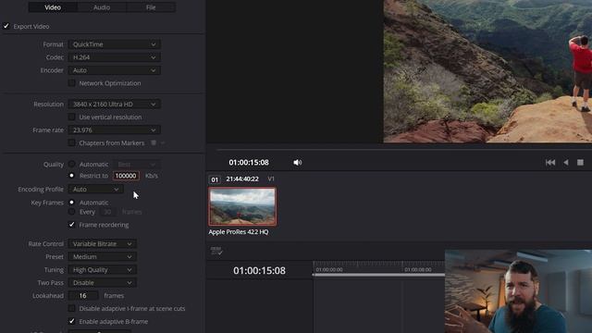Image resolution: width=592 pixels, height=333 pixels.
Task: Enable Chapters from Markers checkbox
Action: click(x=72, y=142)
